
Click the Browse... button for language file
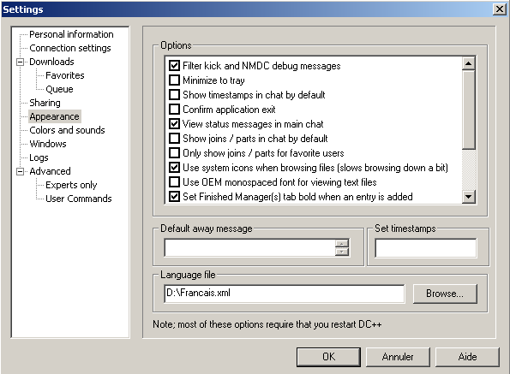(x=445, y=294)
